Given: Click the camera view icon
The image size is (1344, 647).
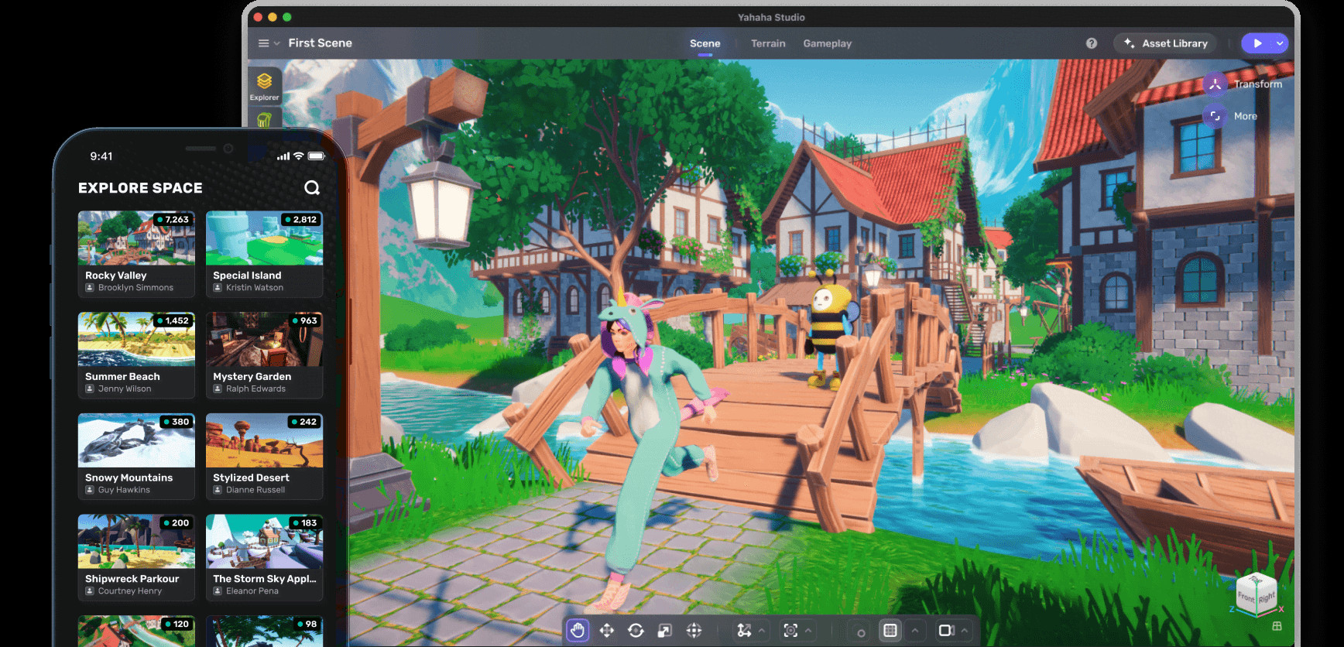Looking at the screenshot, I should click(x=946, y=630).
